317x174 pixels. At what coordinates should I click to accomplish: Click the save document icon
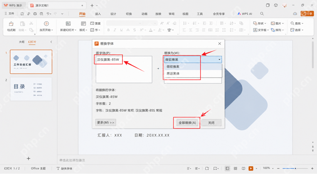(x=22, y=14)
